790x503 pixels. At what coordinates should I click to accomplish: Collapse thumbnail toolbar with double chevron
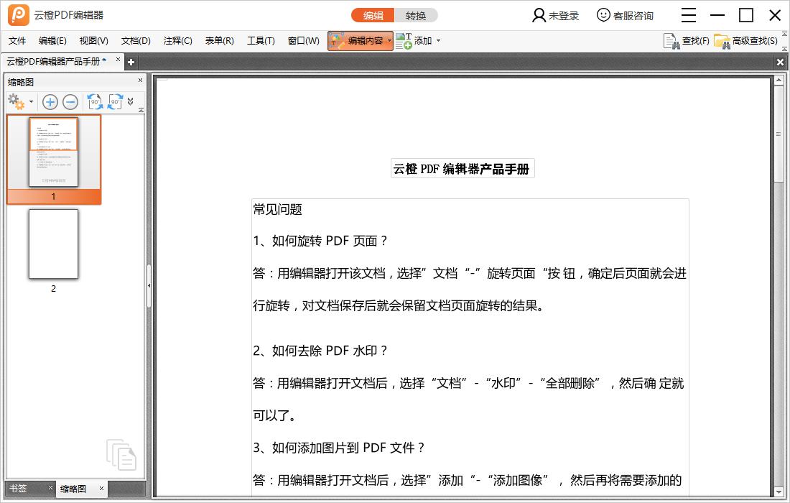point(130,101)
